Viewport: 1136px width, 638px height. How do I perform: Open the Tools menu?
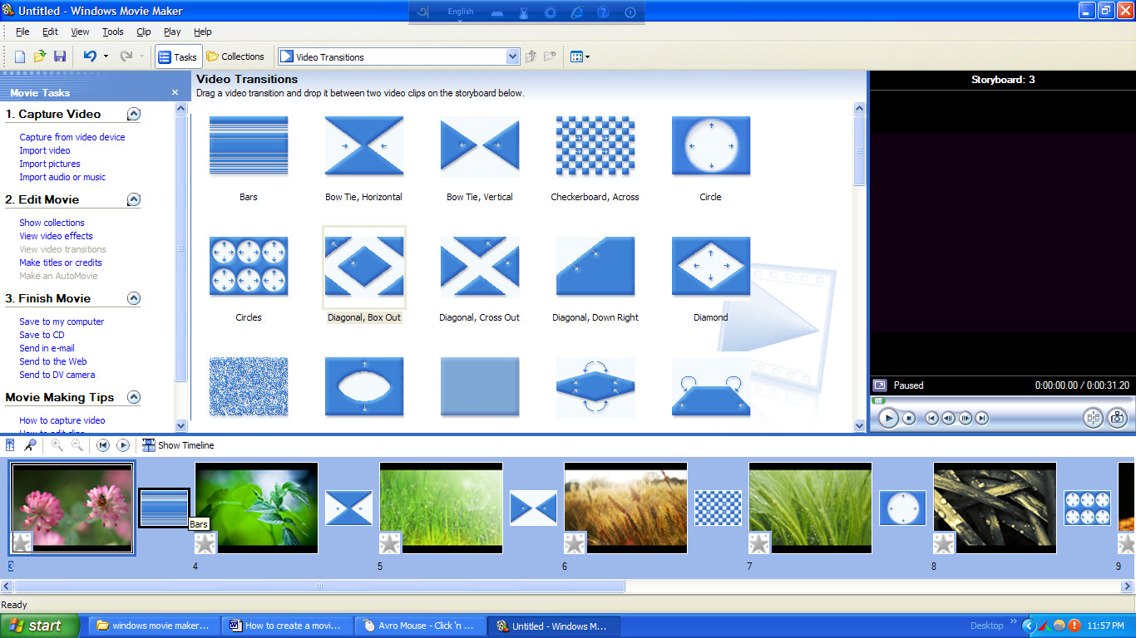pos(113,32)
